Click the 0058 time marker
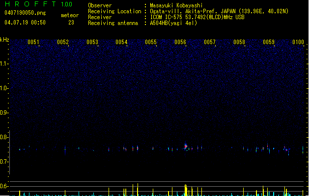Viewport: 309px width, 196px height. [x=239, y=42]
